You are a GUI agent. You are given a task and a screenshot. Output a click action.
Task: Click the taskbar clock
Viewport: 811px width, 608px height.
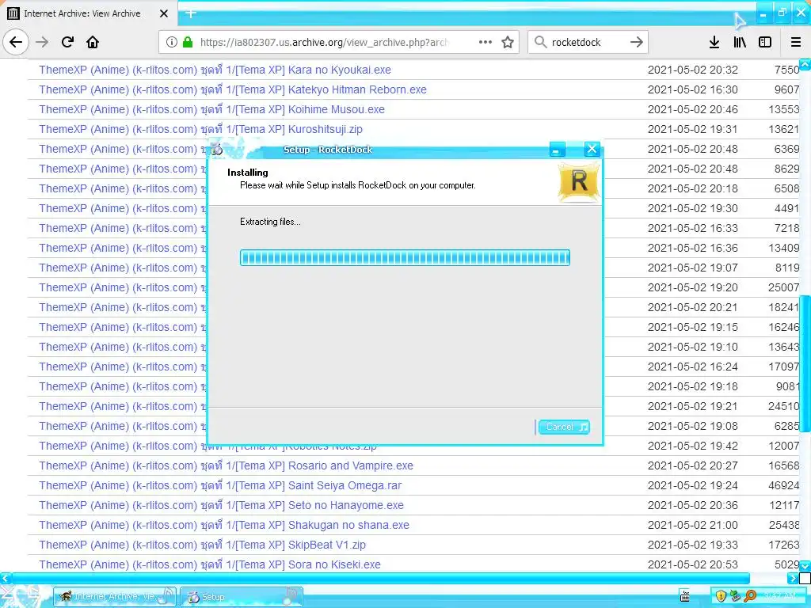pyautogui.click(x=779, y=596)
